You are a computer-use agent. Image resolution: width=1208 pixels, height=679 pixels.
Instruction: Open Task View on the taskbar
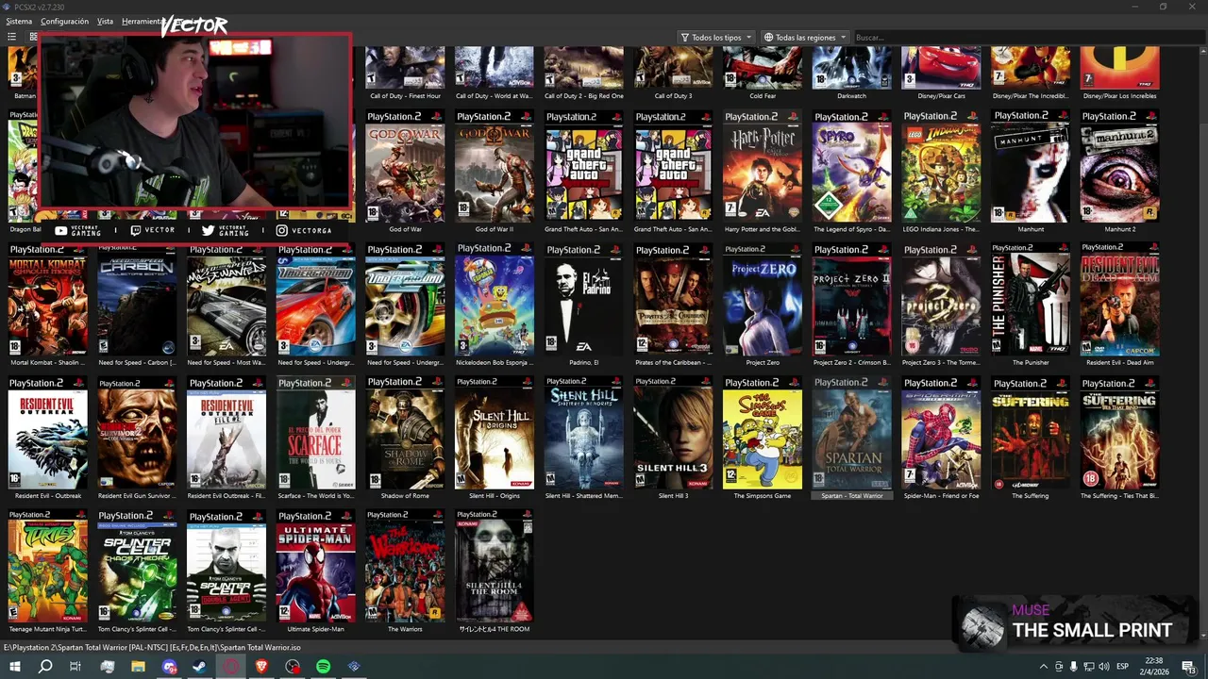click(x=75, y=667)
